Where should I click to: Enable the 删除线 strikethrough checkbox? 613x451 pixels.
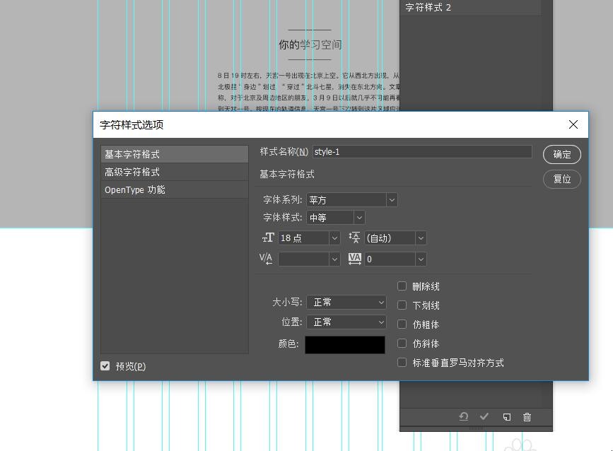tap(402, 286)
